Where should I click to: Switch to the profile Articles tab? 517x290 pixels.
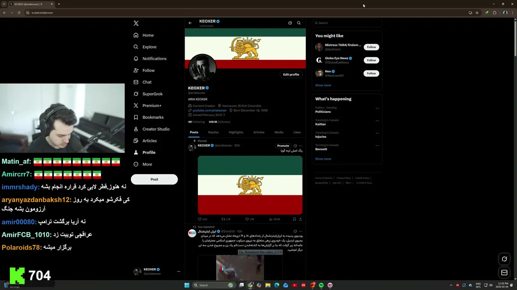(x=259, y=132)
